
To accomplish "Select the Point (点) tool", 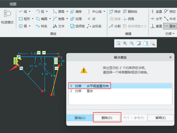I will coord(92,19).
